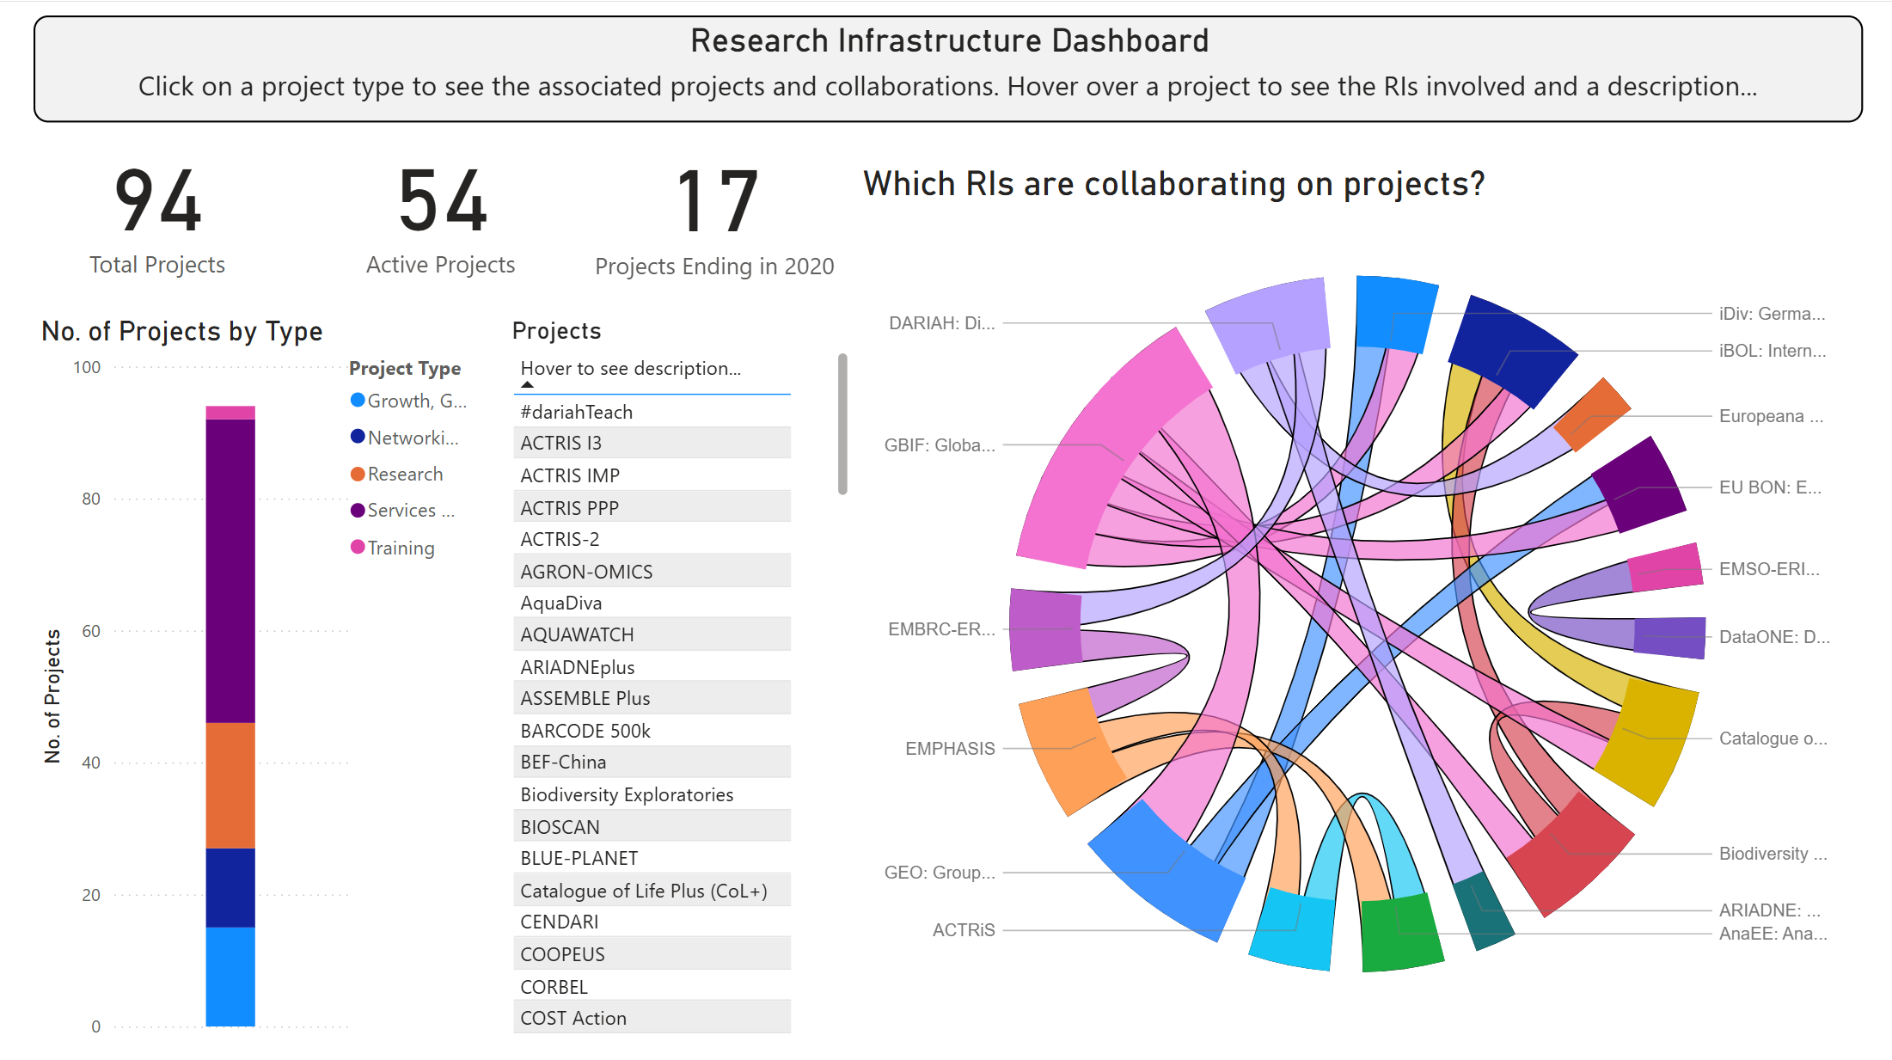
Task: Click 'DARIAH: Di...' chord label
Action: click(941, 323)
